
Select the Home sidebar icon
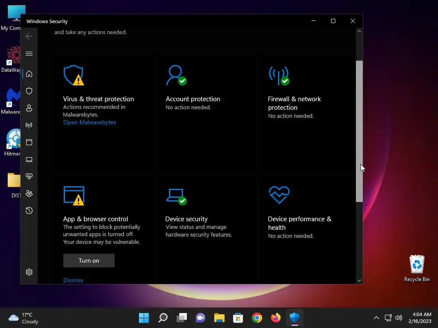(x=29, y=73)
